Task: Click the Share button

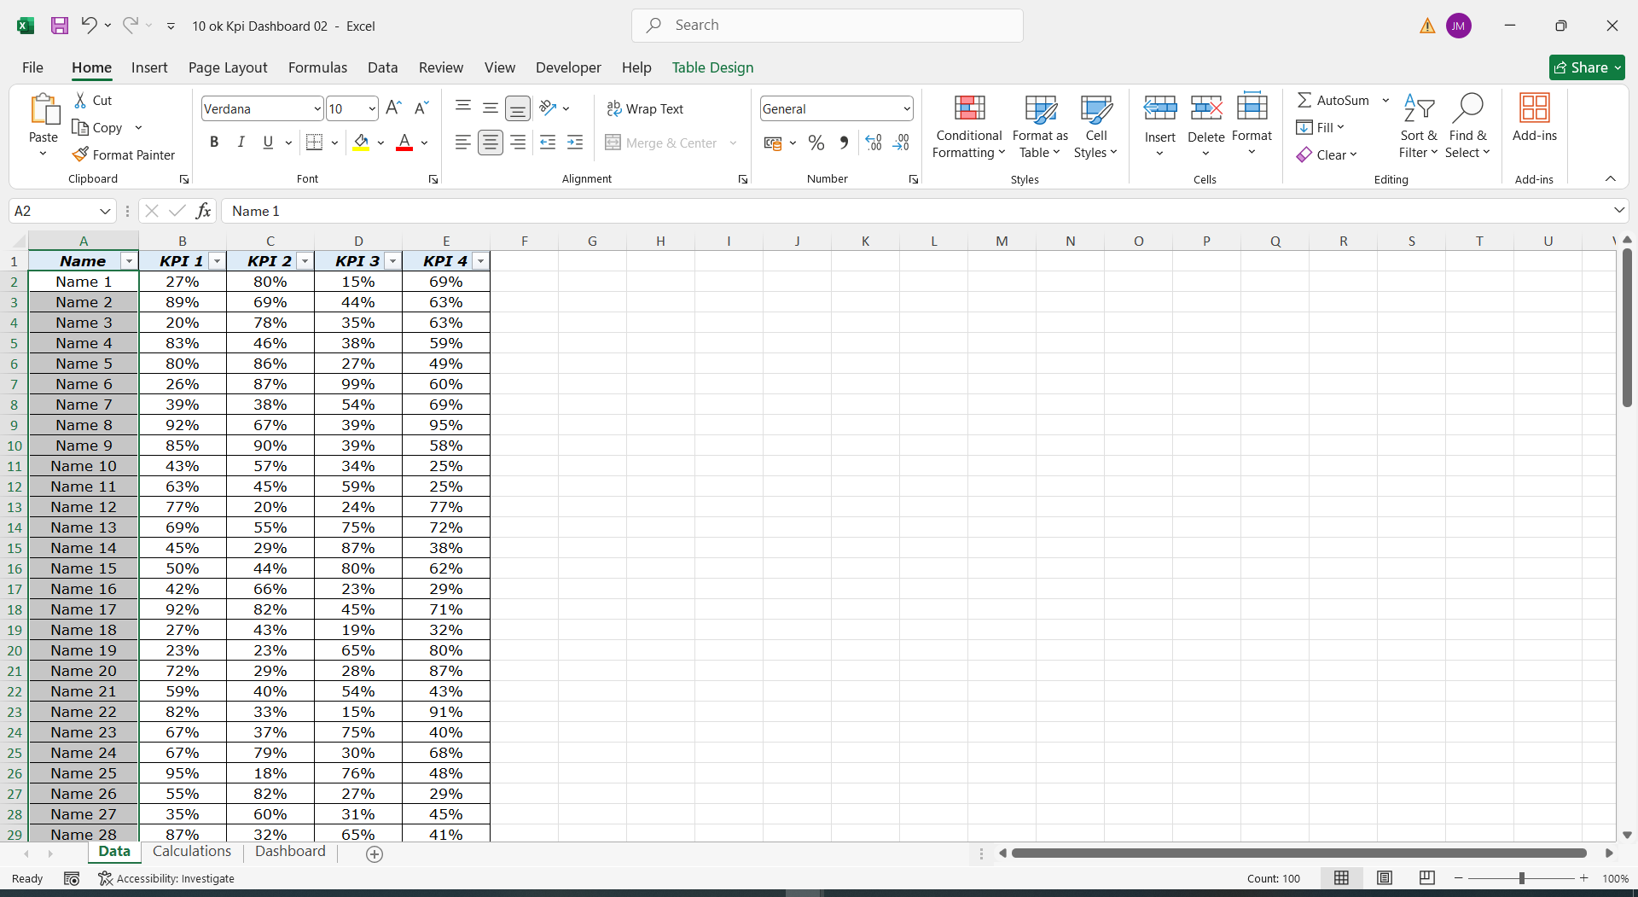Action: (1587, 67)
